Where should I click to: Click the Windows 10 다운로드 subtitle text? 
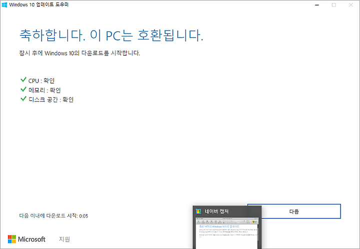(79, 53)
